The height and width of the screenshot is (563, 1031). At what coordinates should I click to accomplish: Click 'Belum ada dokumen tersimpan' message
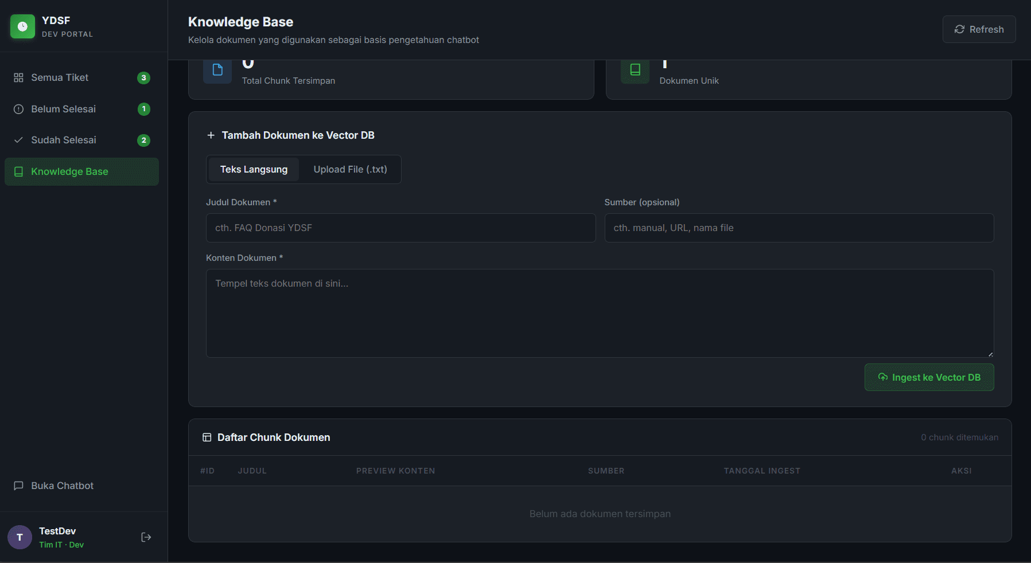pos(600,514)
